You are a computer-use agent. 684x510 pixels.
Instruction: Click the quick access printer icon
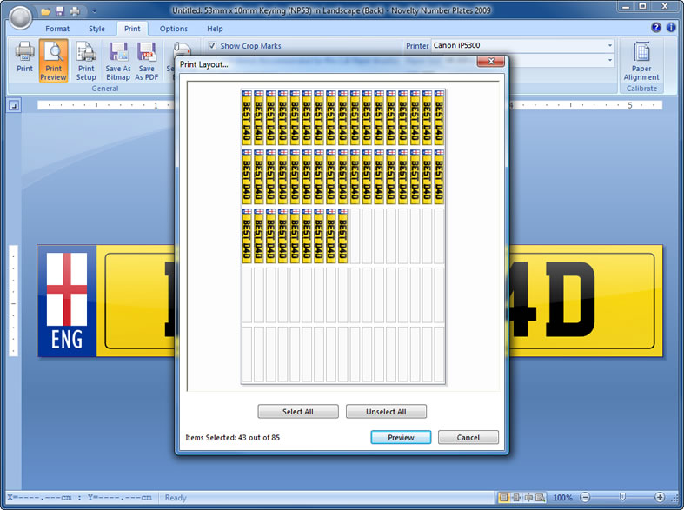click(75, 11)
